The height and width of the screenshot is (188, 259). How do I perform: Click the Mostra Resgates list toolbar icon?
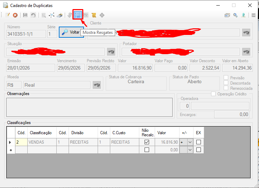coord(78,15)
